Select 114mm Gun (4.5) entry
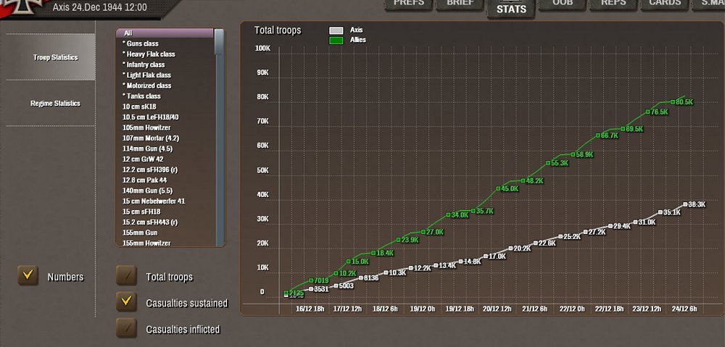 (165, 149)
